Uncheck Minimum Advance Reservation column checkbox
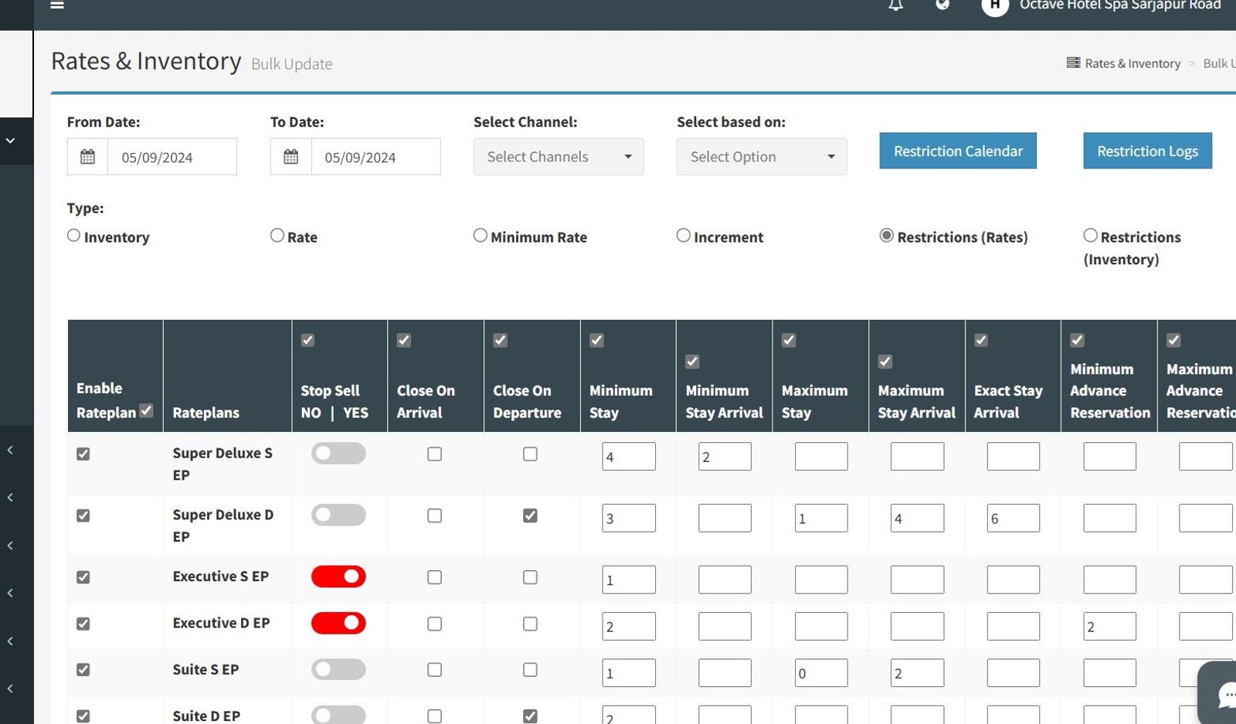This screenshot has height=724, width=1236. [x=1078, y=340]
